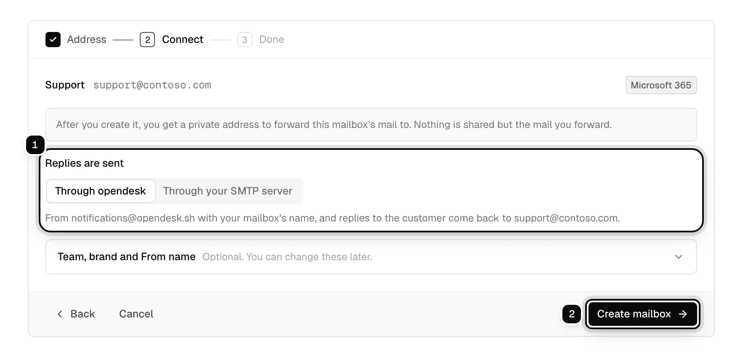Click the Support mailbox name label
735x357 pixels.
tap(65, 85)
